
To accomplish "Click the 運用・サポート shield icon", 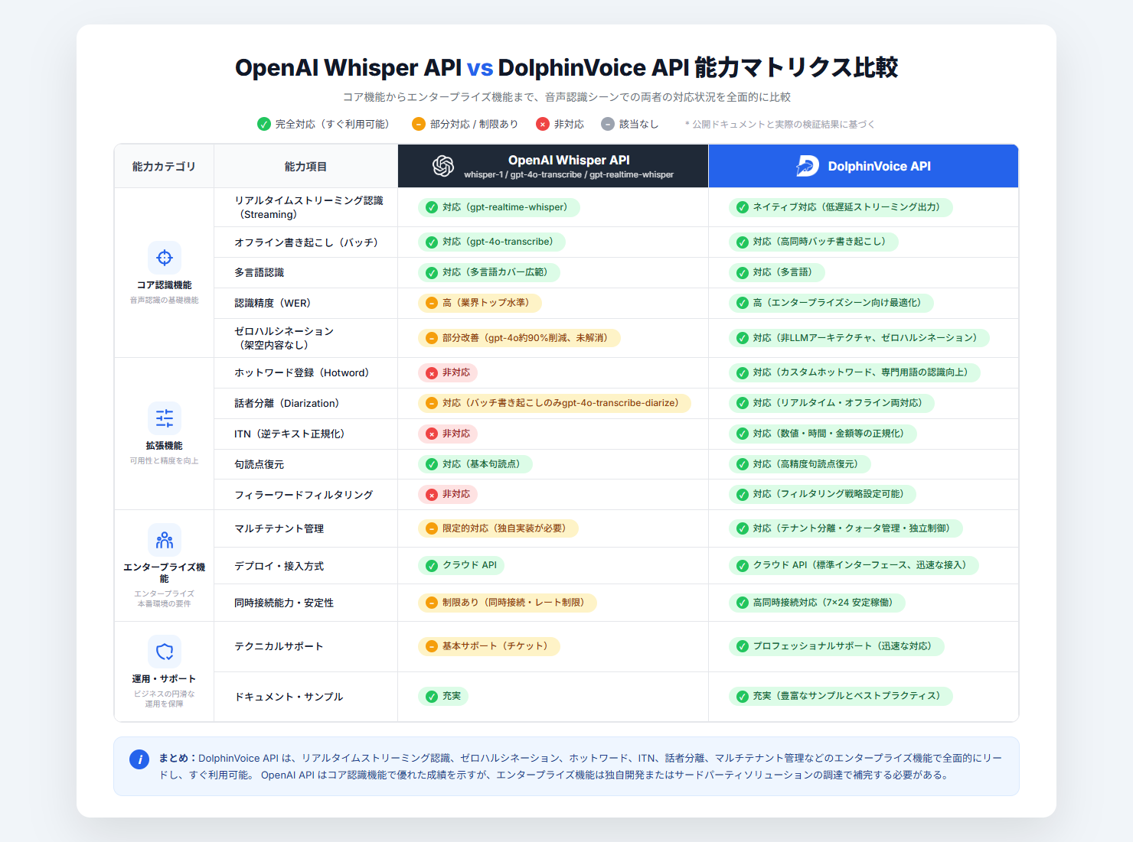I will click(165, 652).
